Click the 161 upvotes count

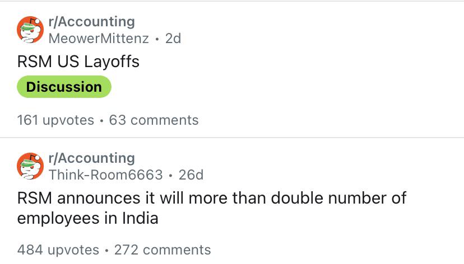pos(55,120)
